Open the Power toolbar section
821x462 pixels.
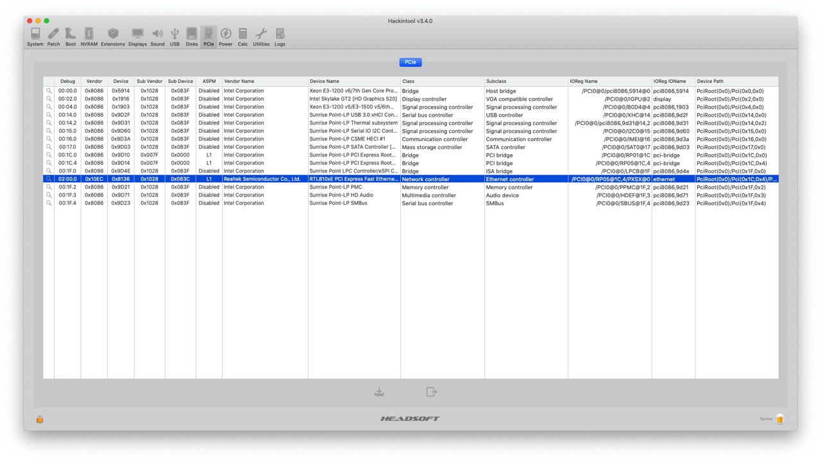point(226,37)
